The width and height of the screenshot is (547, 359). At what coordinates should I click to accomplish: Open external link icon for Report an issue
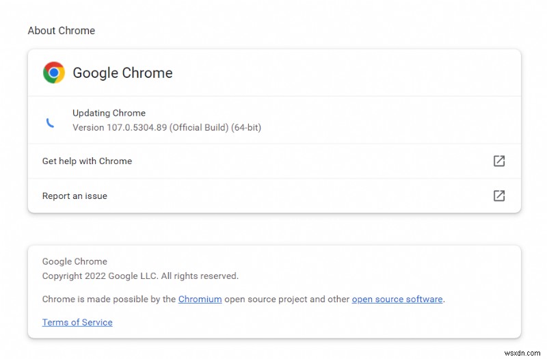[x=499, y=196]
